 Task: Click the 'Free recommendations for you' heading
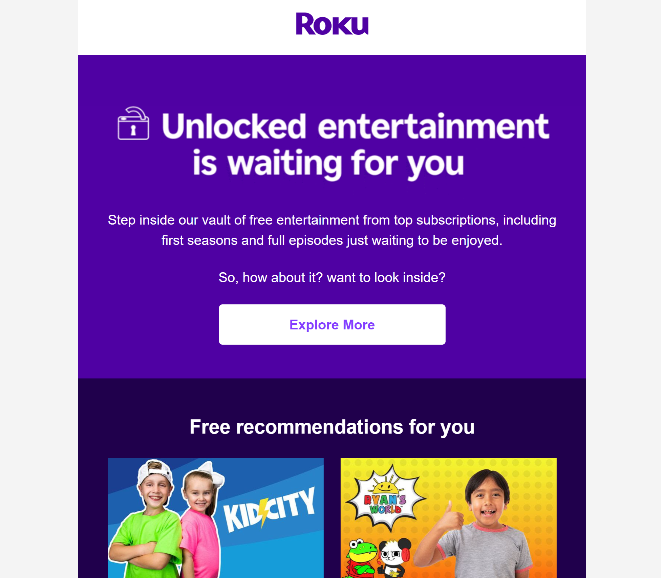tap(332, 427)
